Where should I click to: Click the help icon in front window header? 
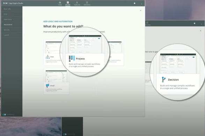[x=134, y=3]
